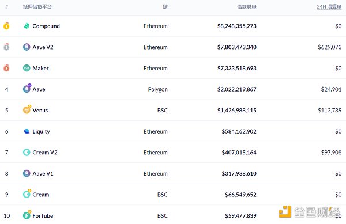Screen dimensions: 346x224
Task: Click the gold first-place medal icon
Action: tap(6, 26)
